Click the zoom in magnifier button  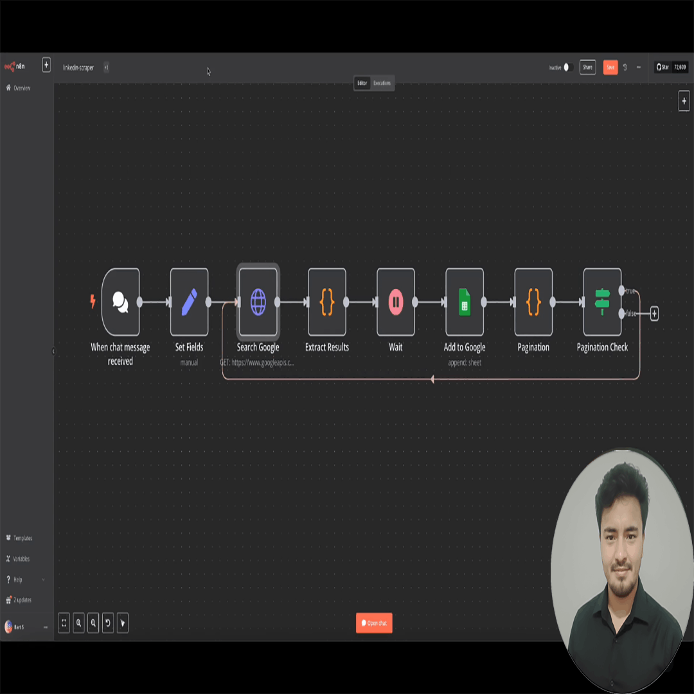[78, 623]
